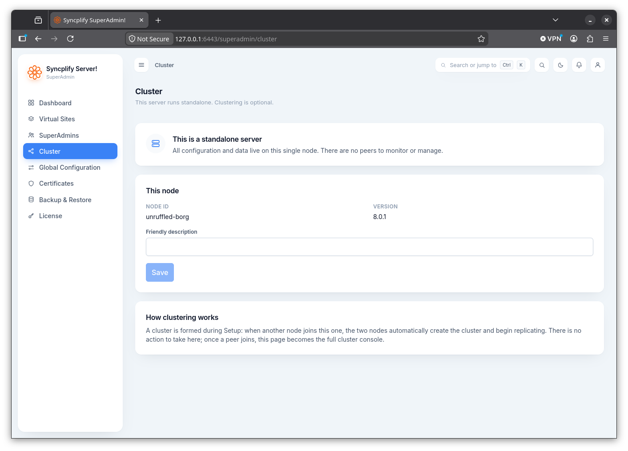Focus the Friendly description input field

tap(369, 247)
